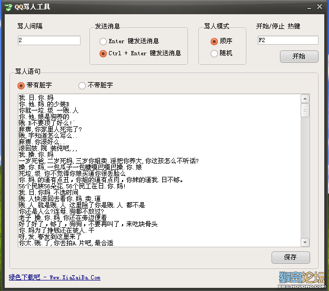This screenshot has width=329, height=291.
Task: Focus the 开始/停止 热键 field showing F2
Action: click(x=288, y=41)
